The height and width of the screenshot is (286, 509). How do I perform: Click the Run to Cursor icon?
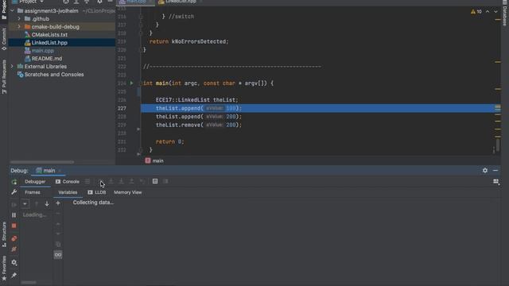pos(142,181)
